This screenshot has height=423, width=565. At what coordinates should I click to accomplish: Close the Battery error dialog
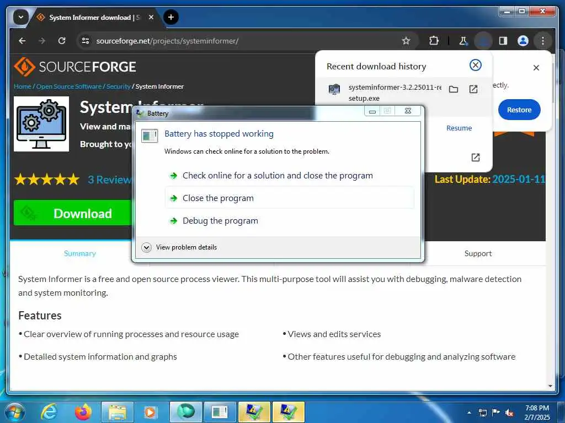(x=408, y=111)
